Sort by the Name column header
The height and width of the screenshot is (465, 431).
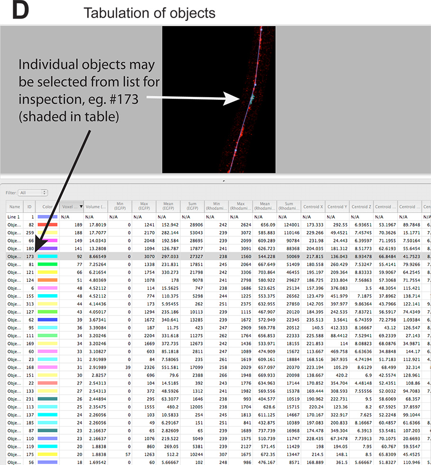click(x=15, y=206)
